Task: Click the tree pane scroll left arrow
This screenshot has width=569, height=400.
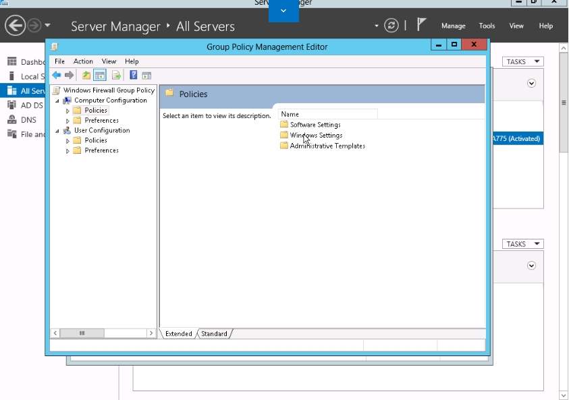Action: 55,333
